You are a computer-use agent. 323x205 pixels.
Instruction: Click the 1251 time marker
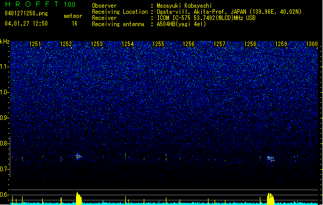point(35,44)
